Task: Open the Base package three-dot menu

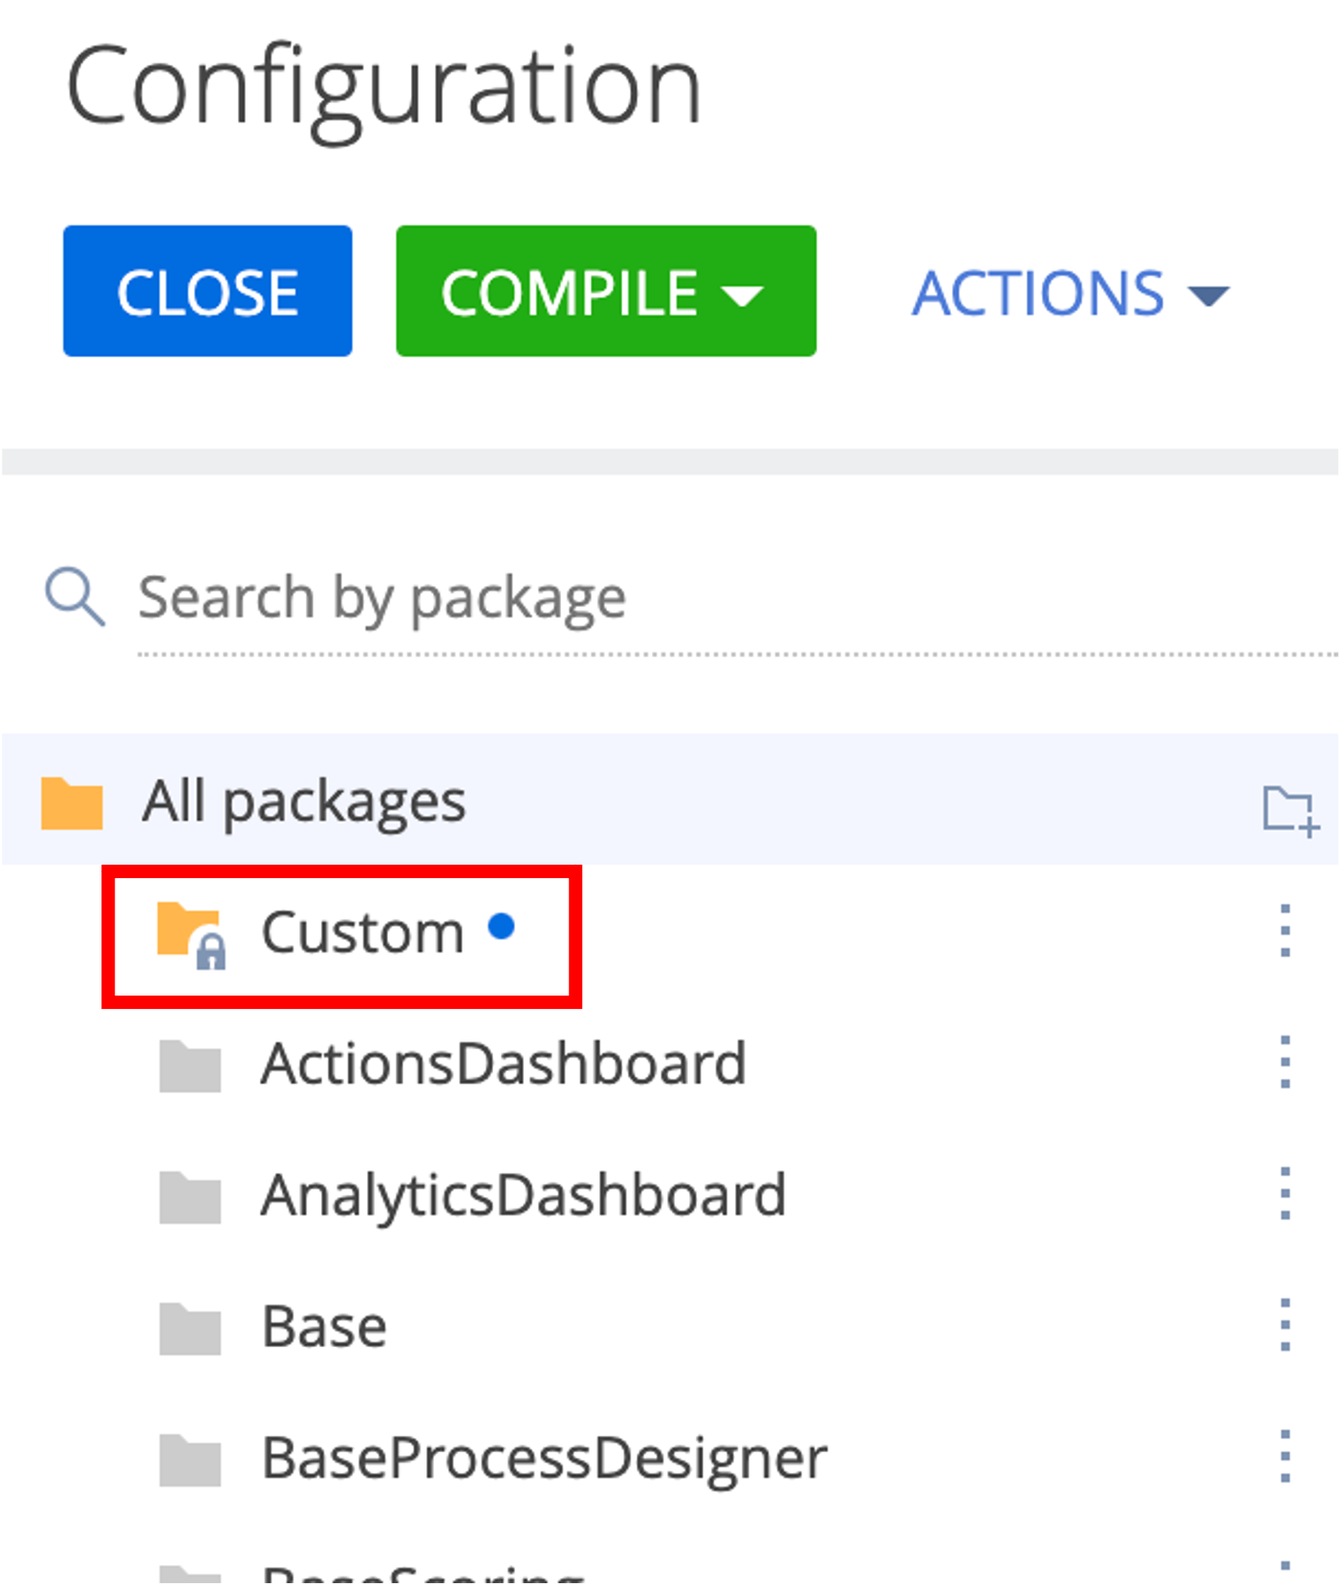Action: click(1285, 1326)
